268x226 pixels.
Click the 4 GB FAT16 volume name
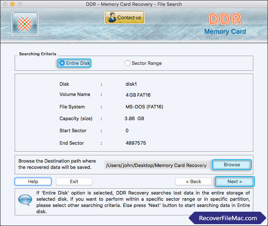click(x=138, y=95)
